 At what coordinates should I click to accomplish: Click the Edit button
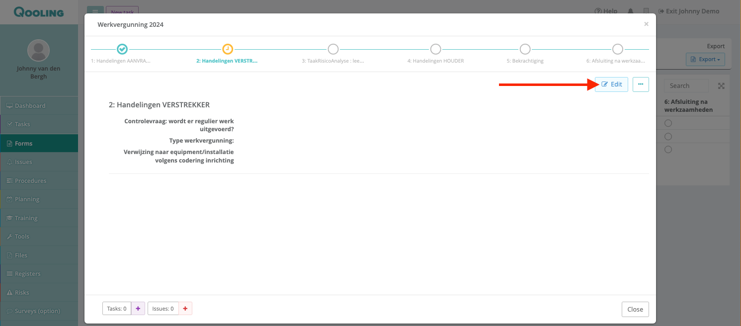click(x=612, y=84)
